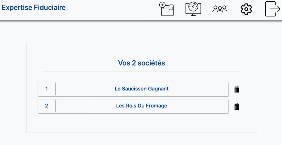Open the users group icon
The image size is (282, 145).
tap(220, 9)
